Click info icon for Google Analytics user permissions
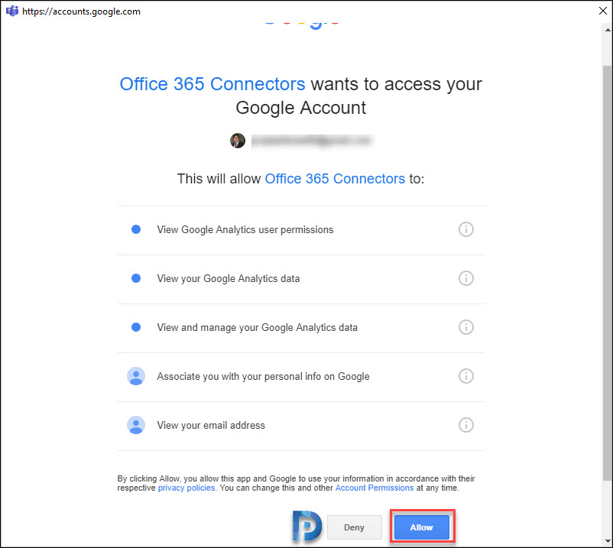 coord(465,229)
